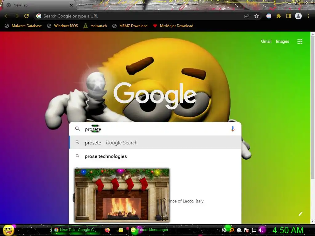
Task: Toggle the browser side panel
Action: coord(289,16)
